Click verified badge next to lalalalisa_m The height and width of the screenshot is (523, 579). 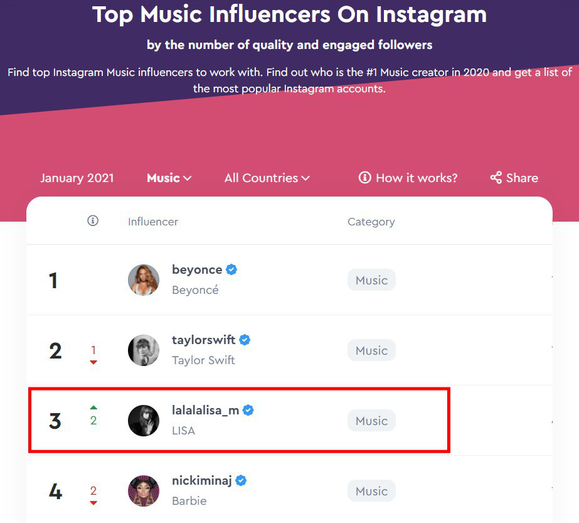[x=248, y=411]
